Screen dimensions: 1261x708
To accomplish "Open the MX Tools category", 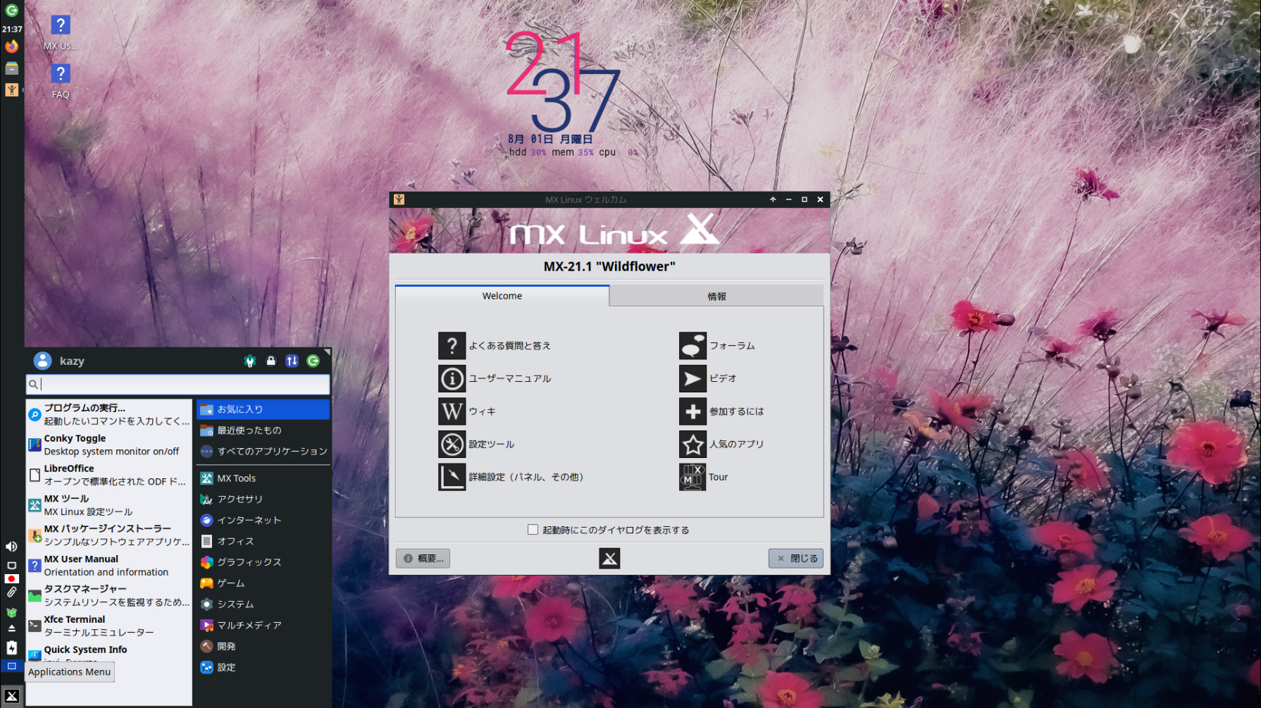I will tap(263, 478).
